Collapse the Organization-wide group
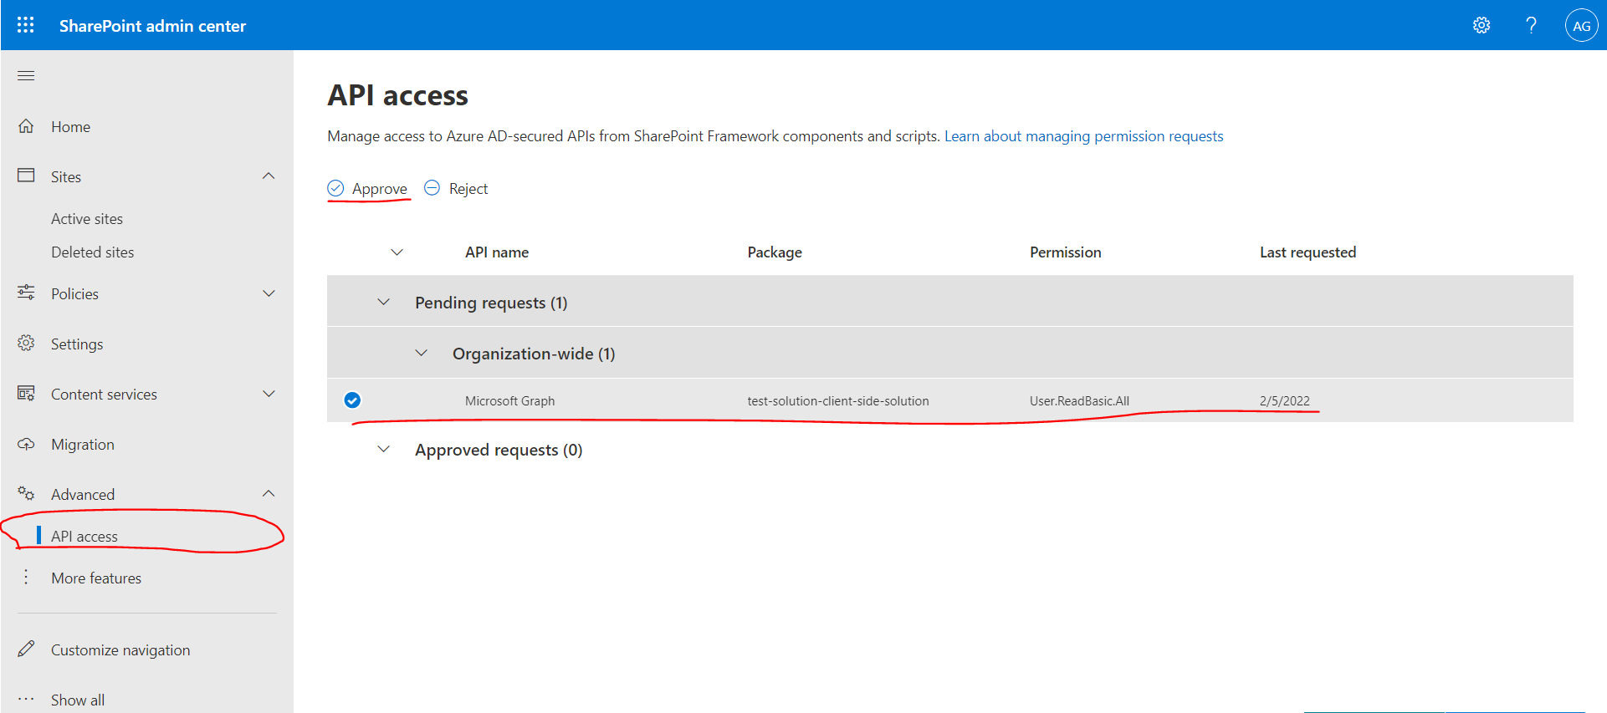This screenshot has height=713, width=1607. pos(422,354)
